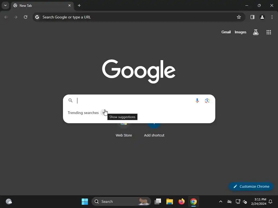Open Gmail link
Image resolution: width=278 pixels, height=208 pixels.
[226, 32]
